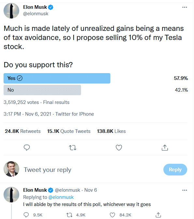Retweet the main poll tweet

73,148
